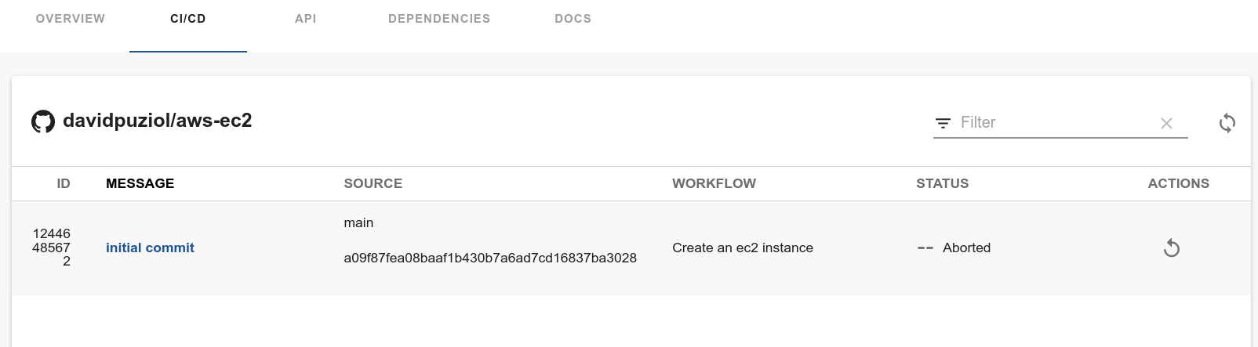Click the davidpuziol/aws-ec2 repository title
Viewport: 1258px width, 347px height.
(x=157, y=121)
